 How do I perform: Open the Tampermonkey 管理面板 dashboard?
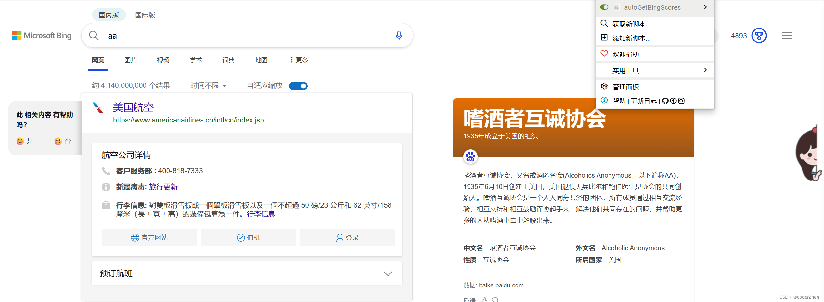625,87
